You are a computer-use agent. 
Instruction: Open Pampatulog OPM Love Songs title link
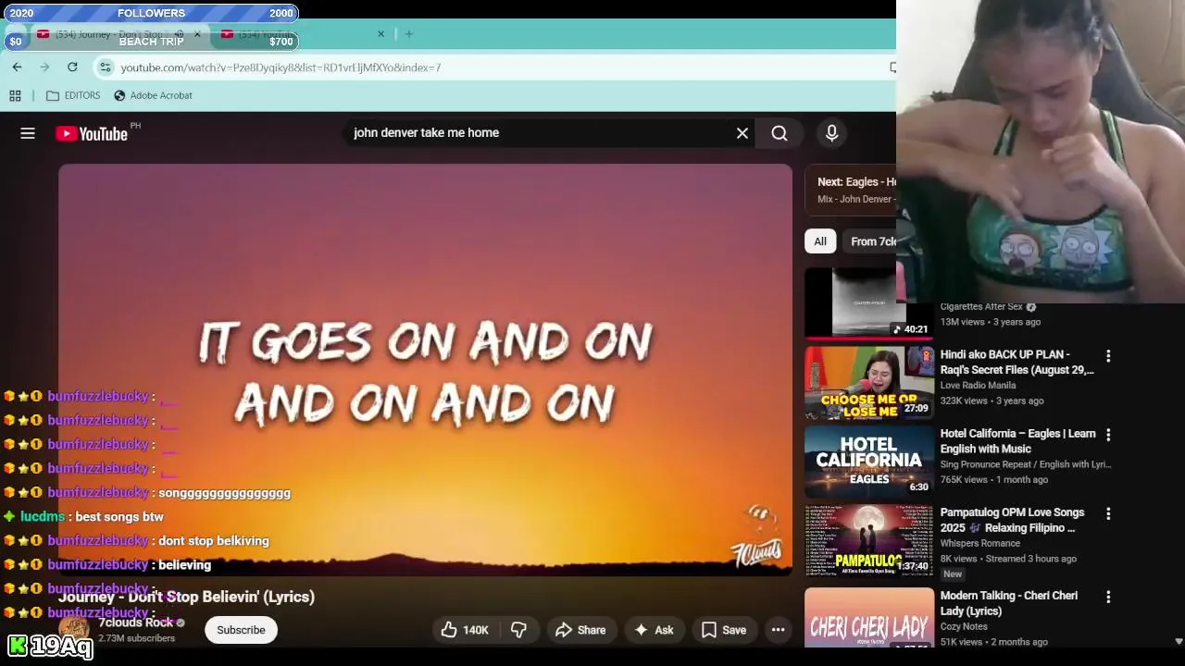pyautogui.click(x=1012, y=520)
